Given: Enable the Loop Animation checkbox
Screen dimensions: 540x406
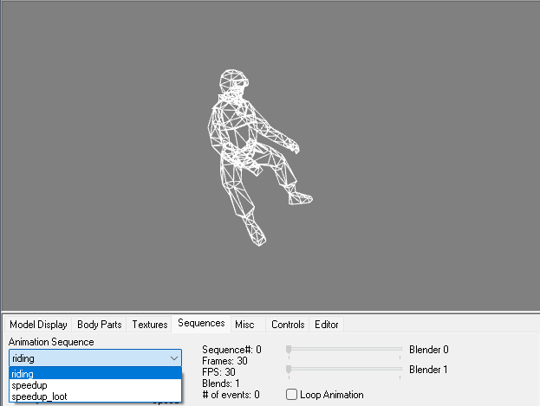Looking at the screenshot, I should coord(292,395).
